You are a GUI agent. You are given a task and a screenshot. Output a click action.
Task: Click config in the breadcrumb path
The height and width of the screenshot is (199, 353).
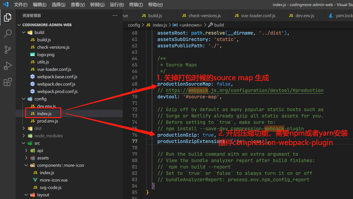(134, 25)
